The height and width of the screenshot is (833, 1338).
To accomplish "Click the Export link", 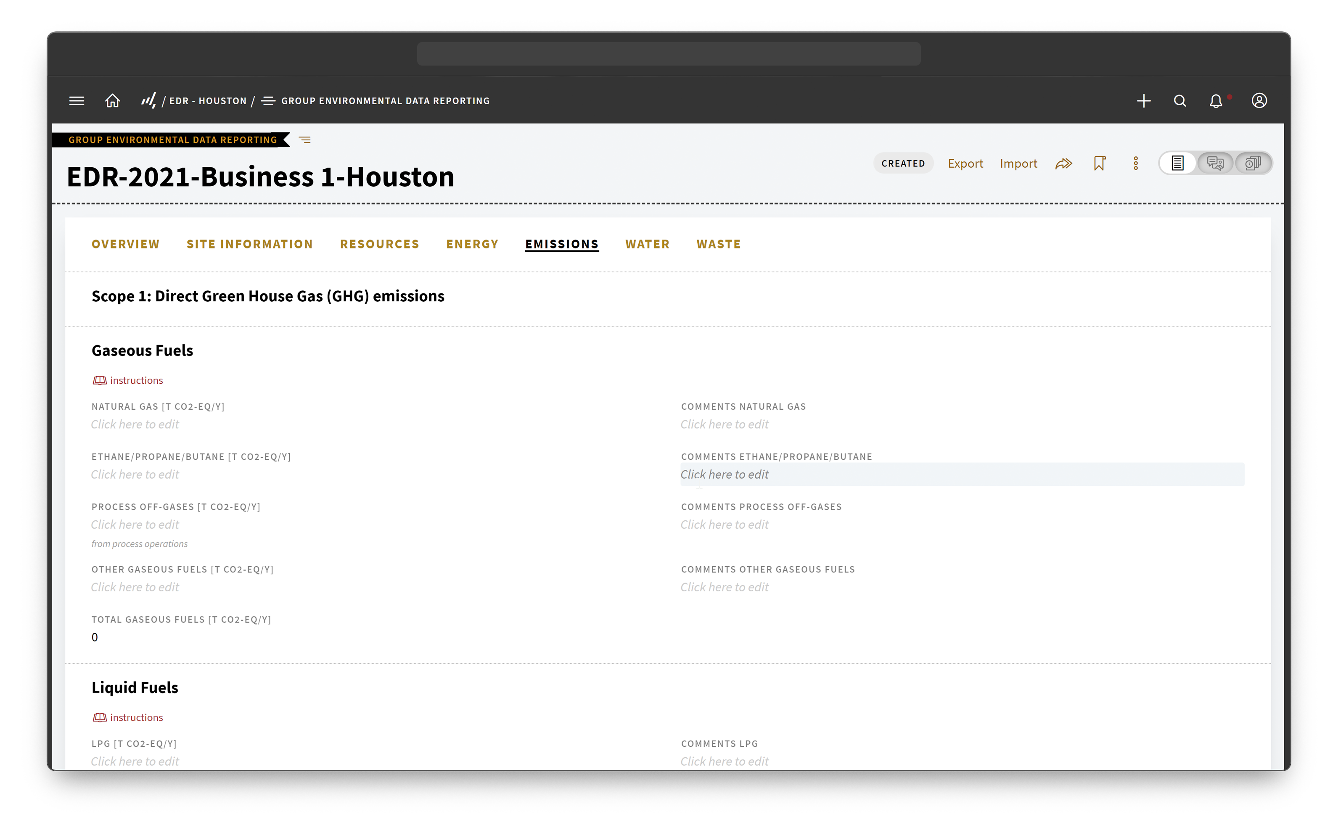I will pos(965,163).
